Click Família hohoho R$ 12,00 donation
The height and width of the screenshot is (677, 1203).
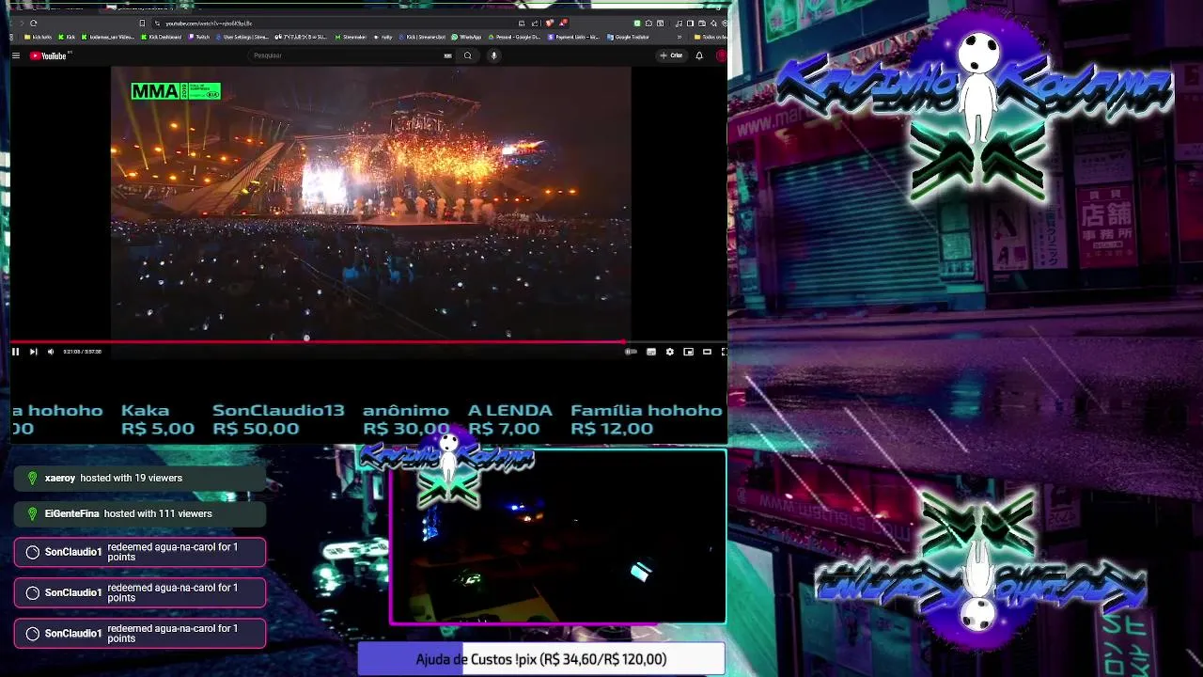click(x=647, y=419)
